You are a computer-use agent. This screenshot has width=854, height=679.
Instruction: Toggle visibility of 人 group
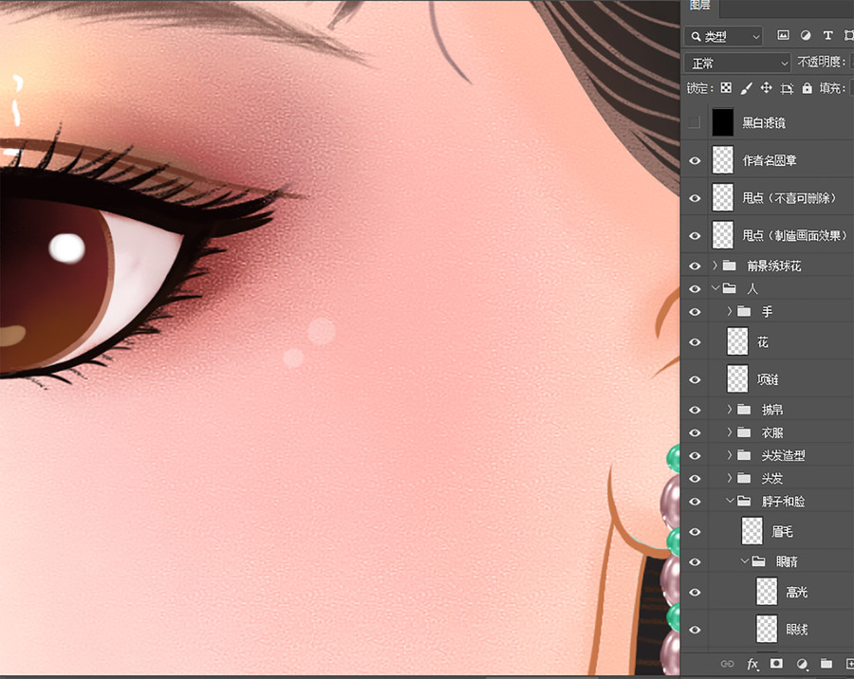pos(695,288)
